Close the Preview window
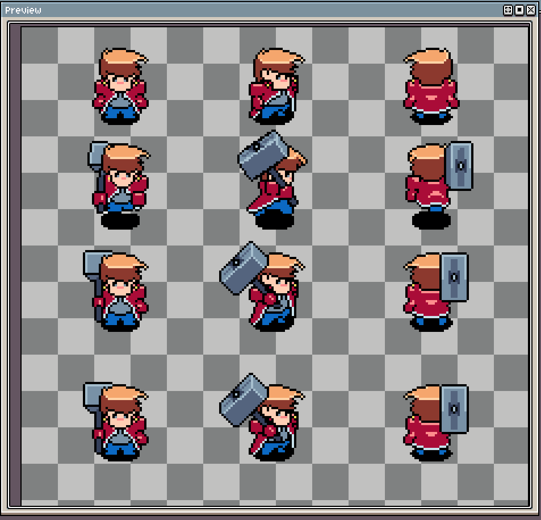The image size is (541, 520). point(531,10)
